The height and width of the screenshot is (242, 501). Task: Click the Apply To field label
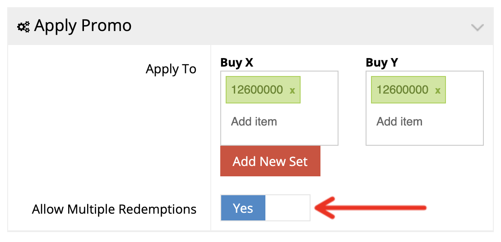point(171,69)
